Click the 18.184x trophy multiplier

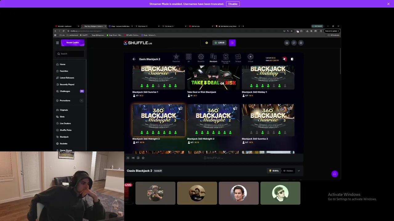click(x=274, y=171)
